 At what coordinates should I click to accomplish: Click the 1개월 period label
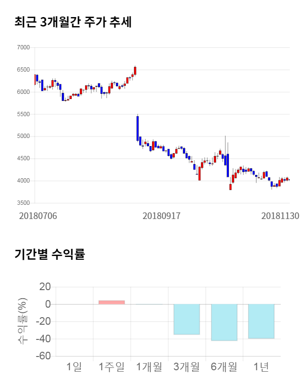[x=149, y=366]
